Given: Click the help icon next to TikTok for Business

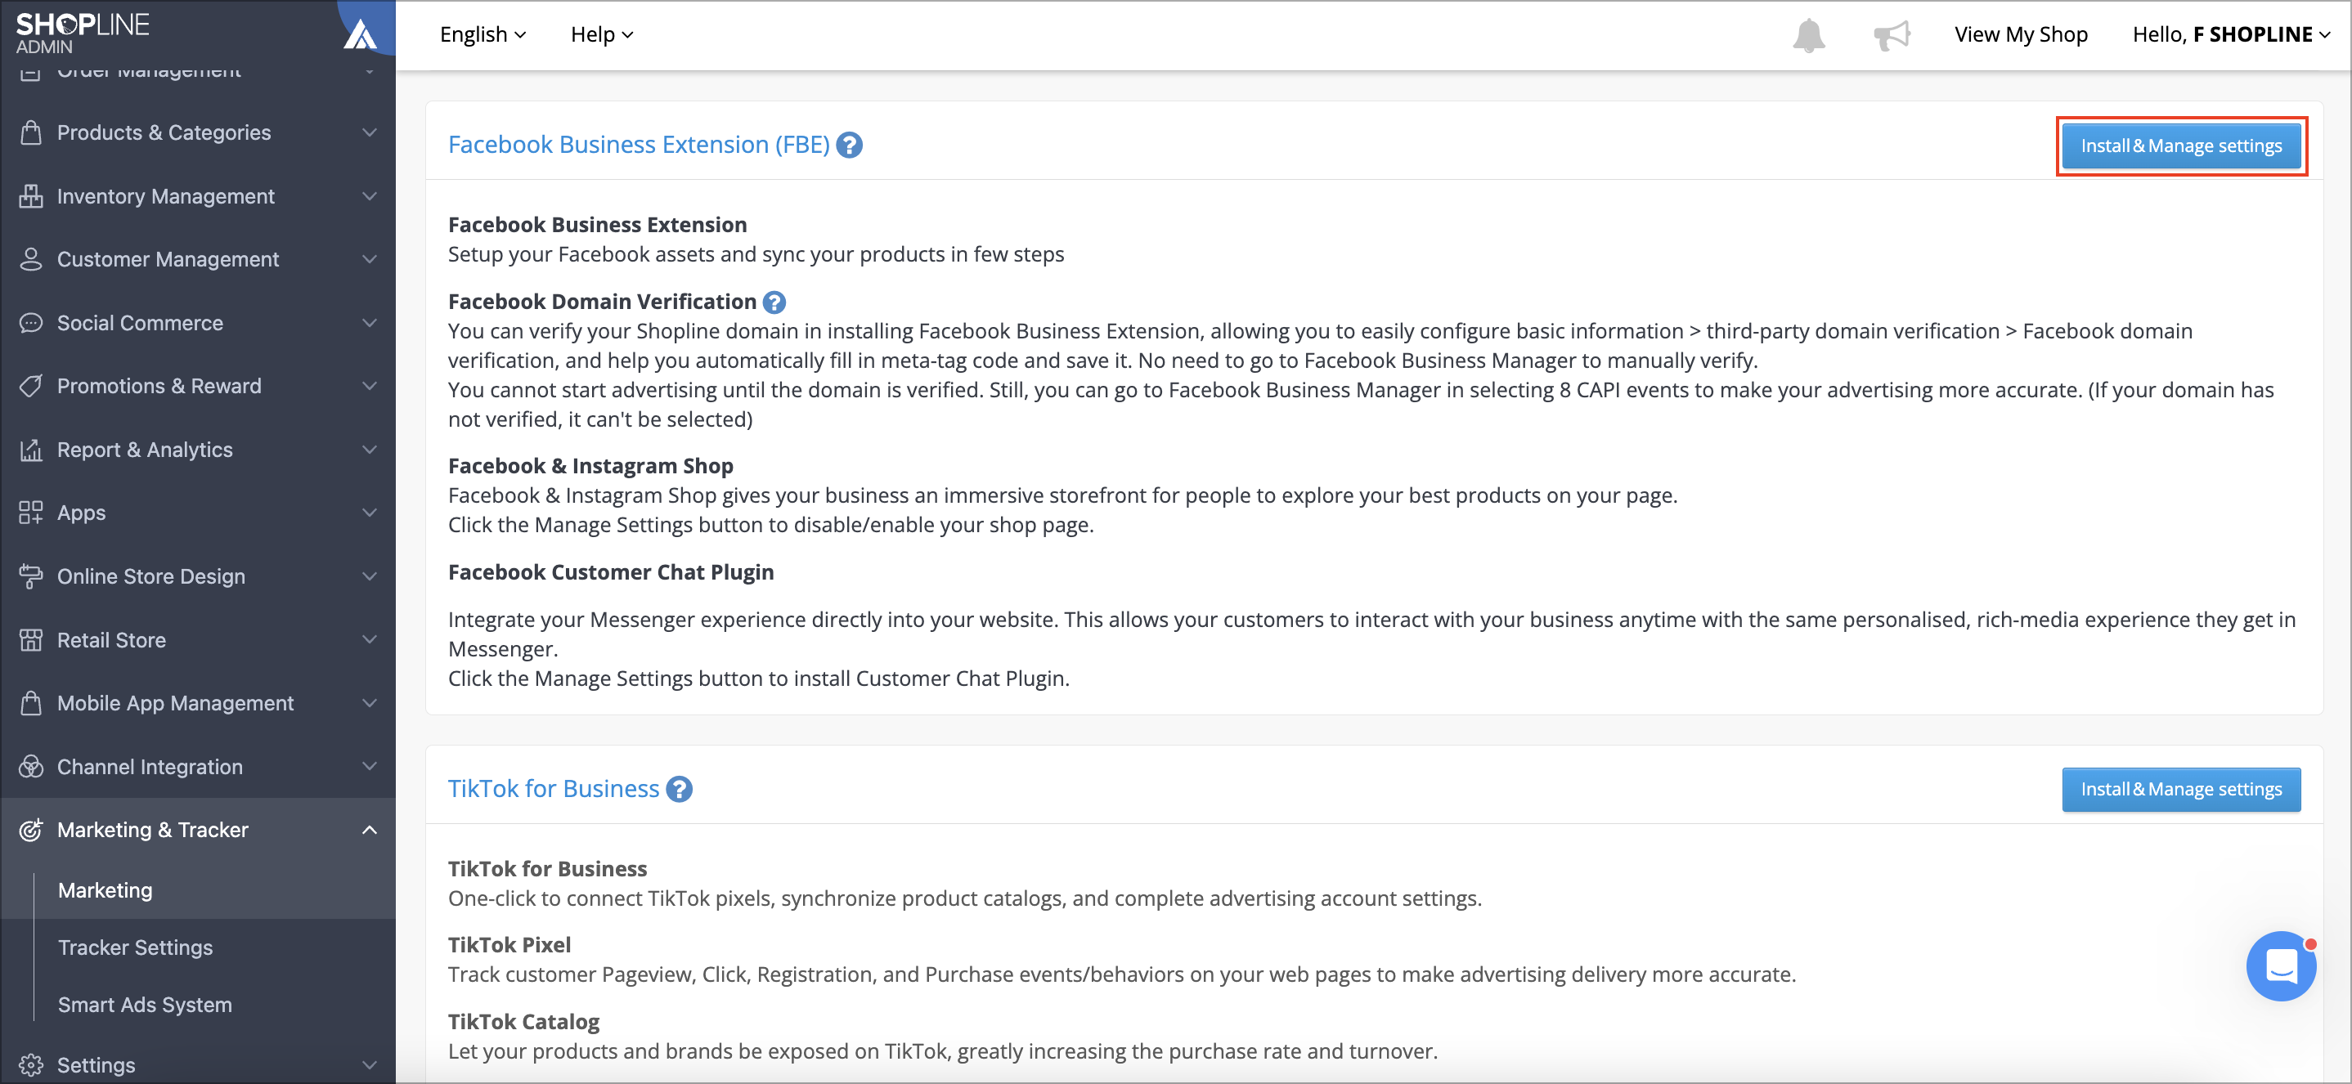Looking at the screenshot, I should pyautogui.click(x=680, y=789).
